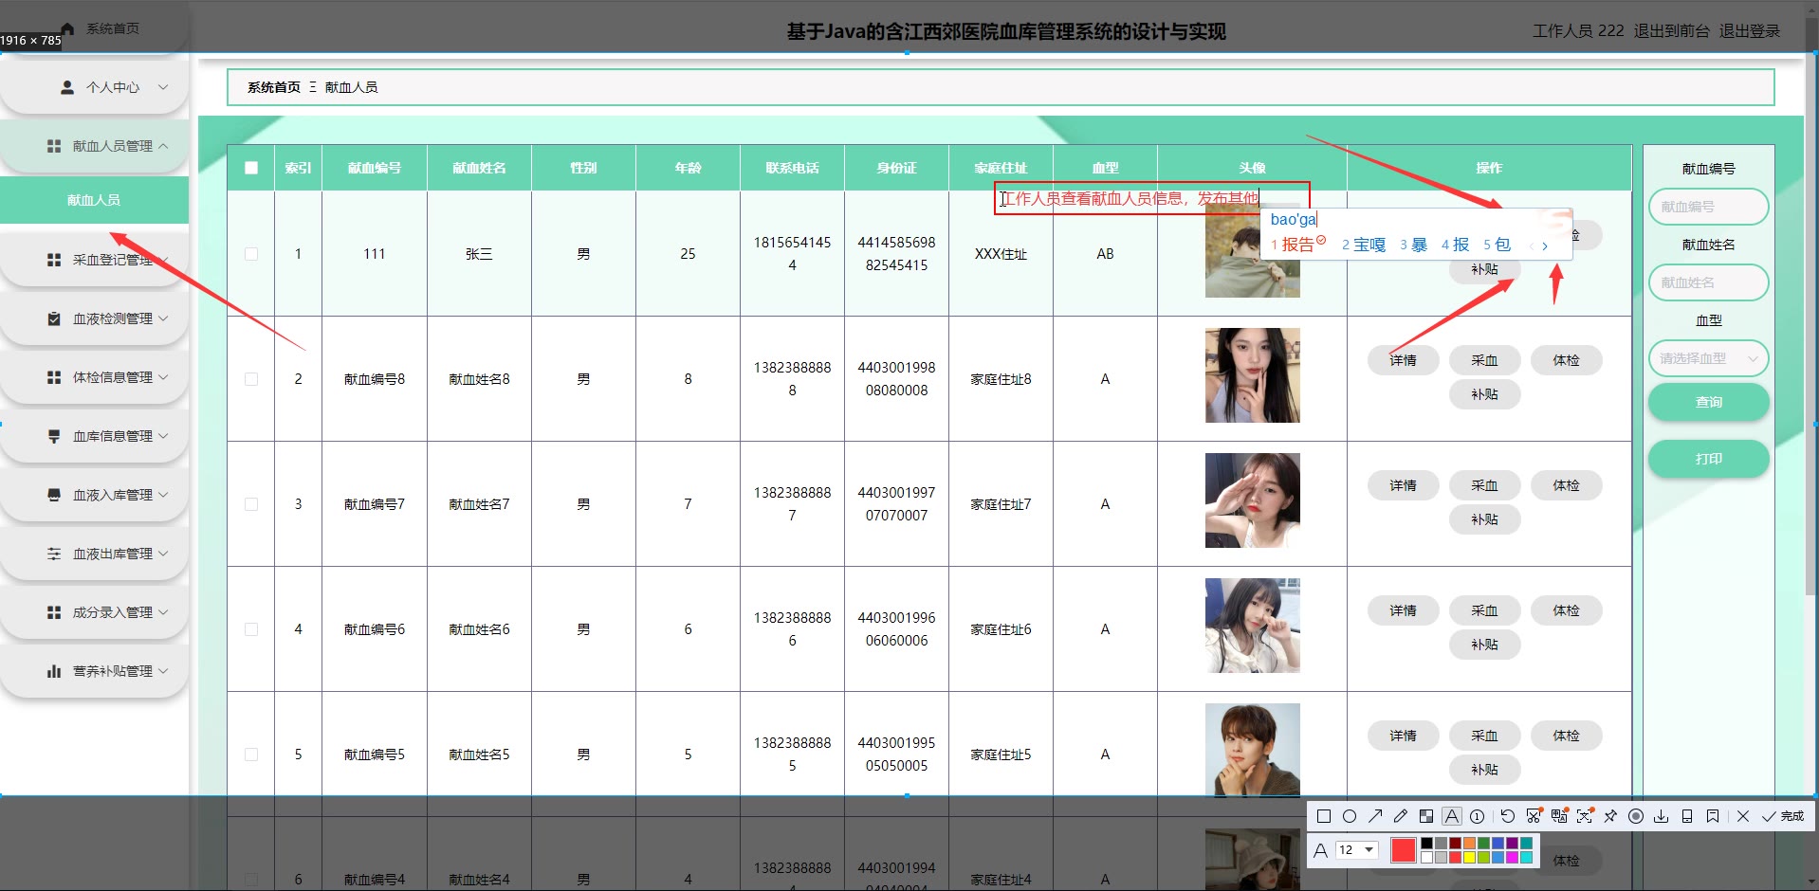Click 完成 to finish screenshot
This screenshot has width=1819, height=891.
point(1783,816)
